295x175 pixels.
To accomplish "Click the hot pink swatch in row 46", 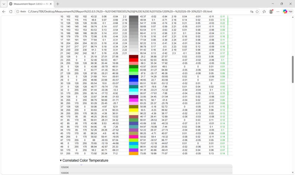I will coord(133,137).
